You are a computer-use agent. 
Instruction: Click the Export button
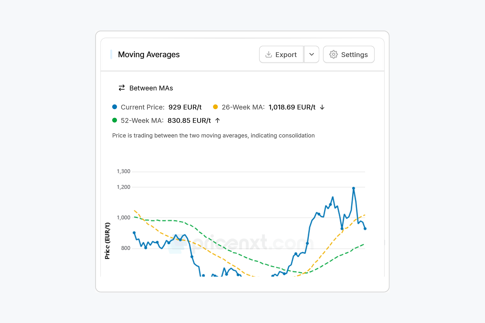click(x=281, y=55)
